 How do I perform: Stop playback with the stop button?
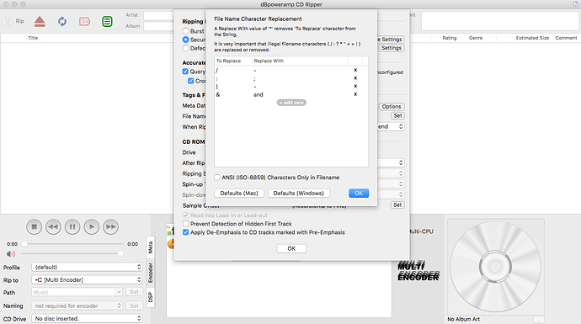(34, 226)
